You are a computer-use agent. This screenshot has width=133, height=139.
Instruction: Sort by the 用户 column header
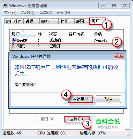23,34
